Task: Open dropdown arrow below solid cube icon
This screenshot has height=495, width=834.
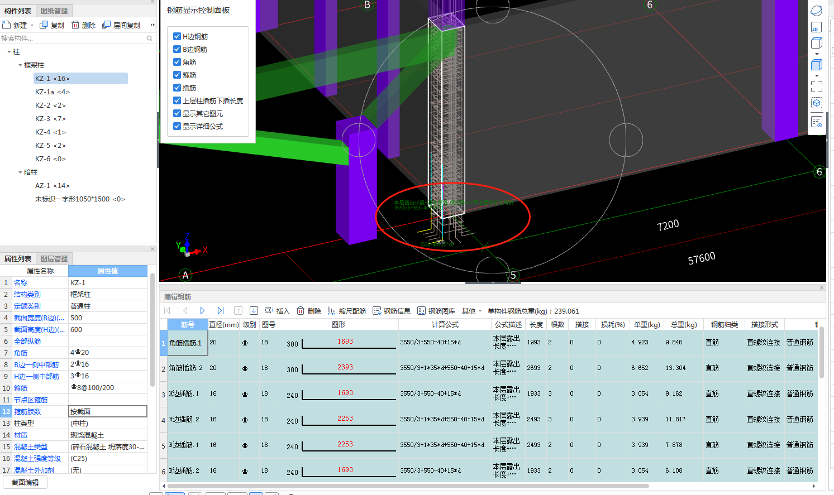Action: 817,76
